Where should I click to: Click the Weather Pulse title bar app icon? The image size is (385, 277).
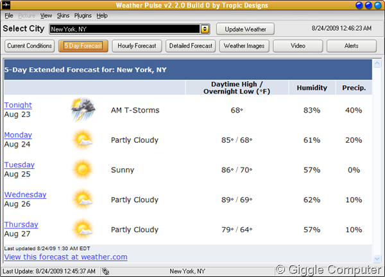(x=8, y=5)
